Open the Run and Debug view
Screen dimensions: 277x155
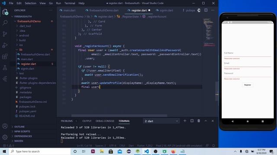(x=5, y=45)
